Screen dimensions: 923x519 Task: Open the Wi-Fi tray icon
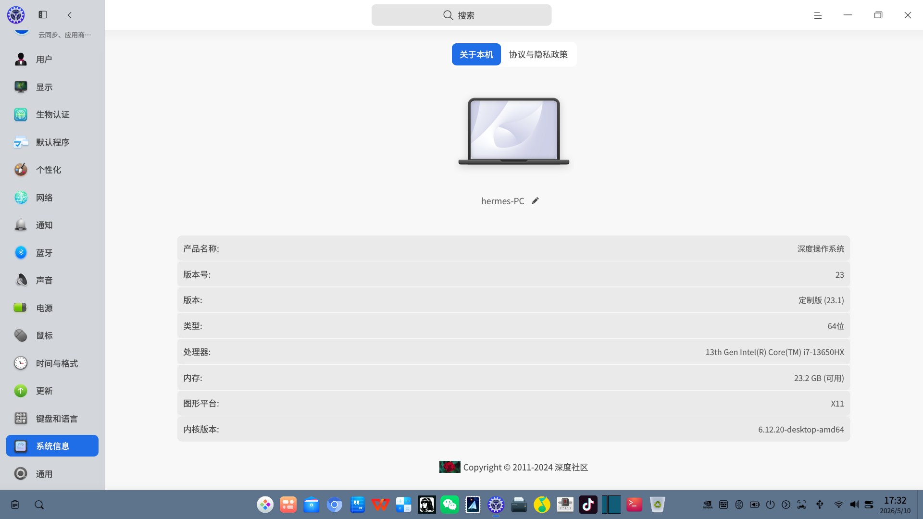(x=839, y=505)
